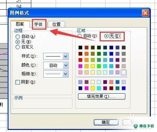This screenshot has height=132, width=157.
Task: Open the 位置 tab
Action: click(56, 24)
